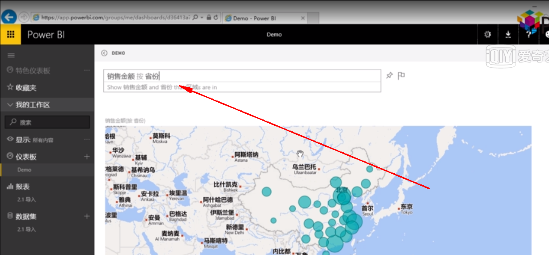Open the 2.1 导入 report

[x=27, y=199]
